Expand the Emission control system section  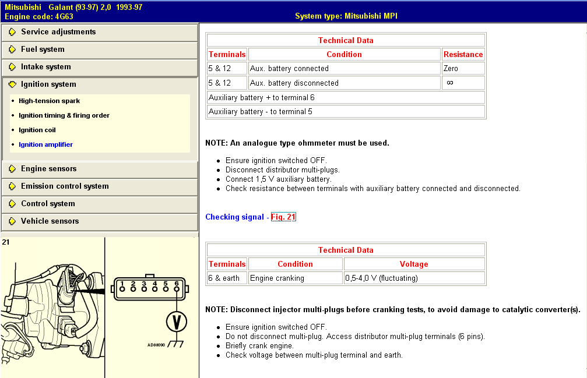[100, 186]
